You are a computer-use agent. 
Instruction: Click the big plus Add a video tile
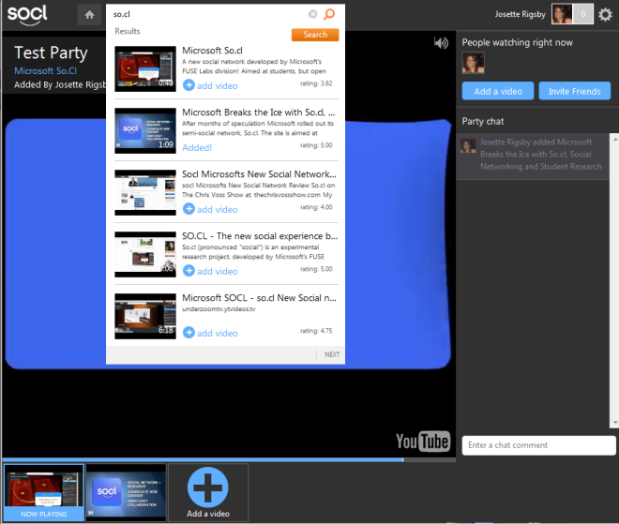pos(208,492)
